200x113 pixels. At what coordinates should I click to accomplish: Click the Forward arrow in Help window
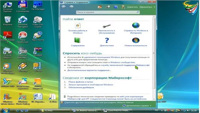click(72, 7)
